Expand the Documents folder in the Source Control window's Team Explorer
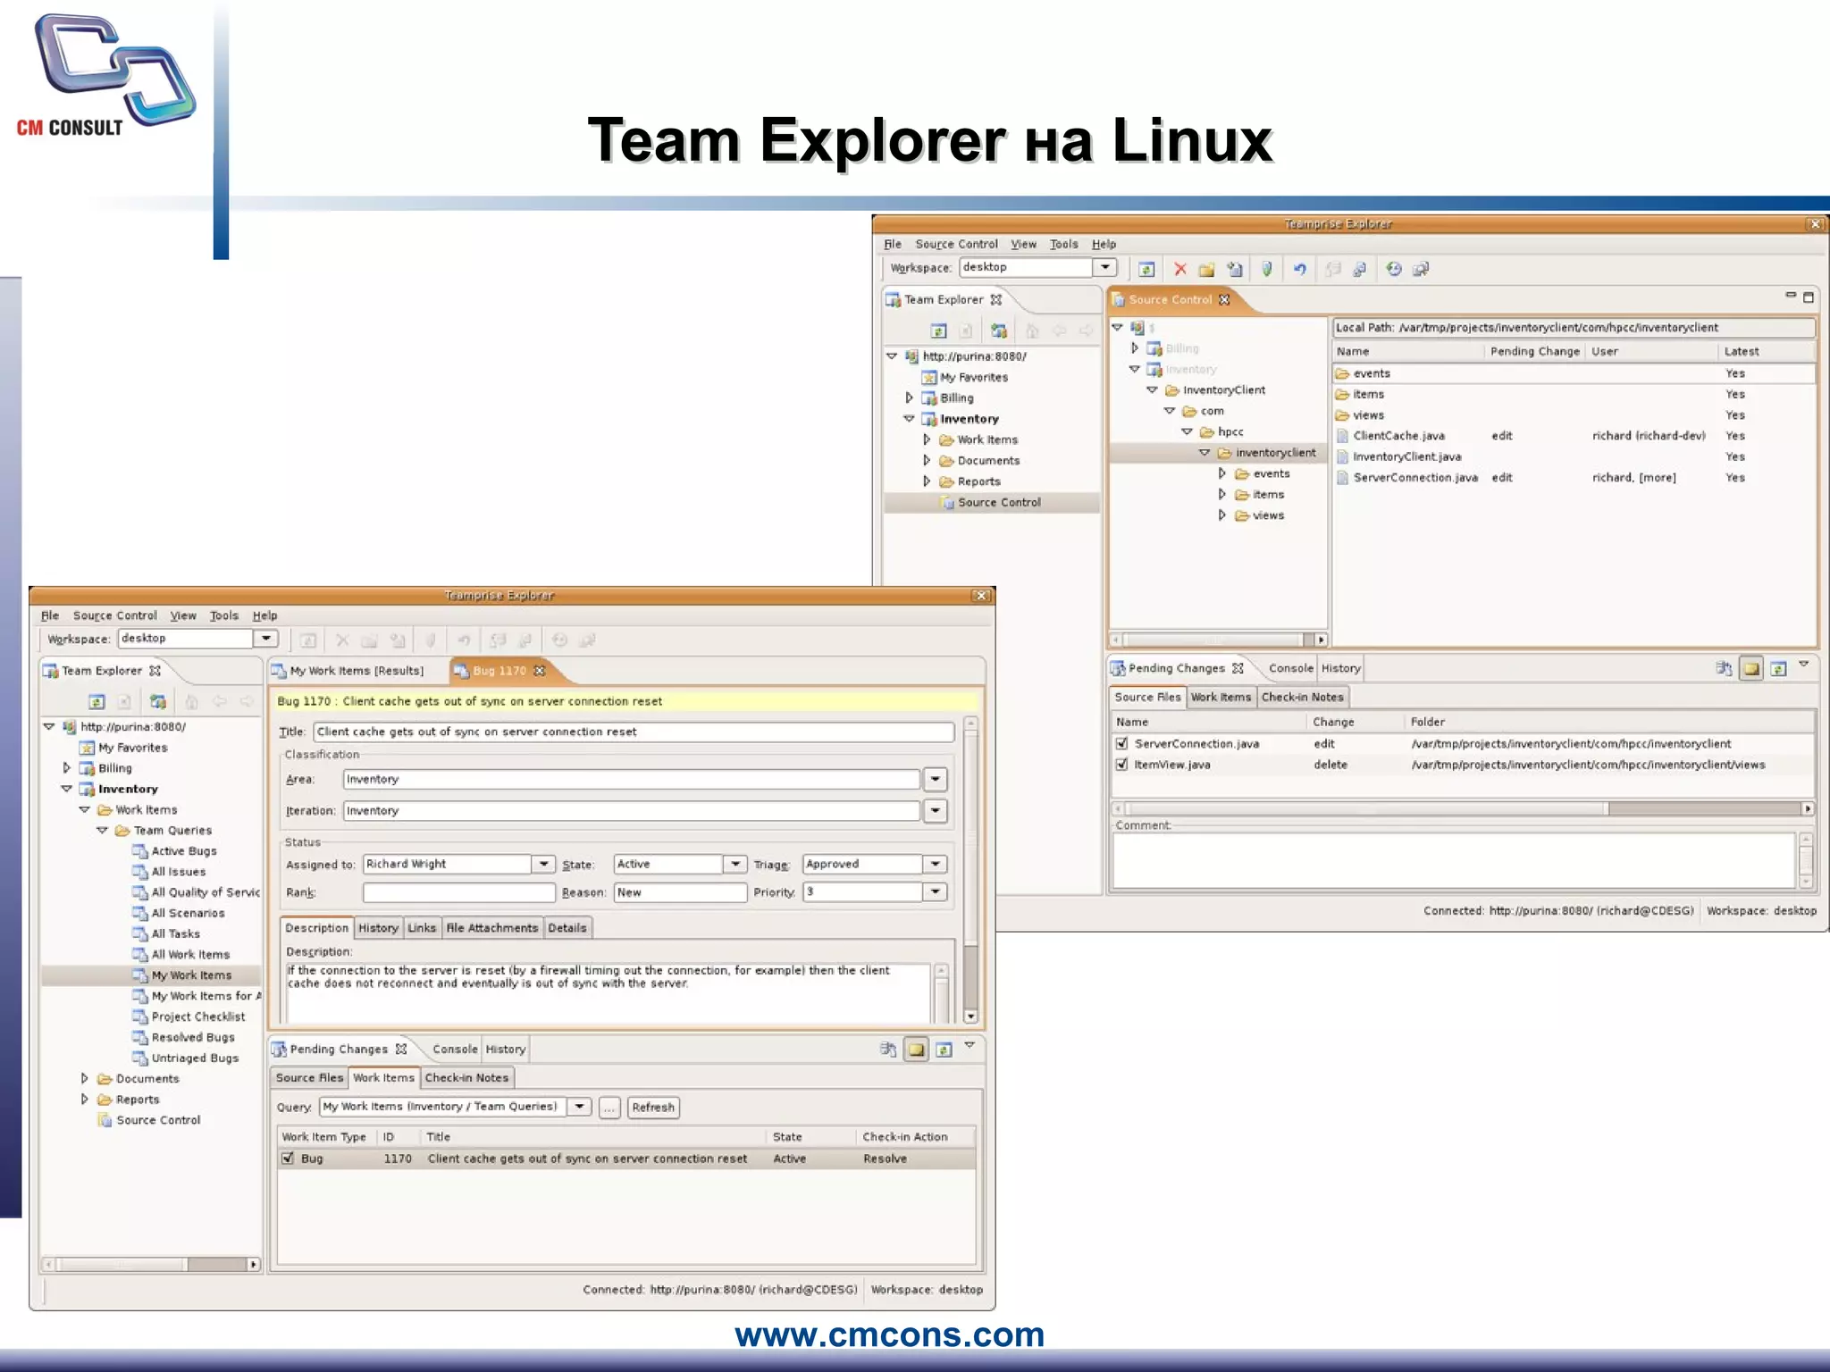1830x1372 pixels. pos(927,461)
